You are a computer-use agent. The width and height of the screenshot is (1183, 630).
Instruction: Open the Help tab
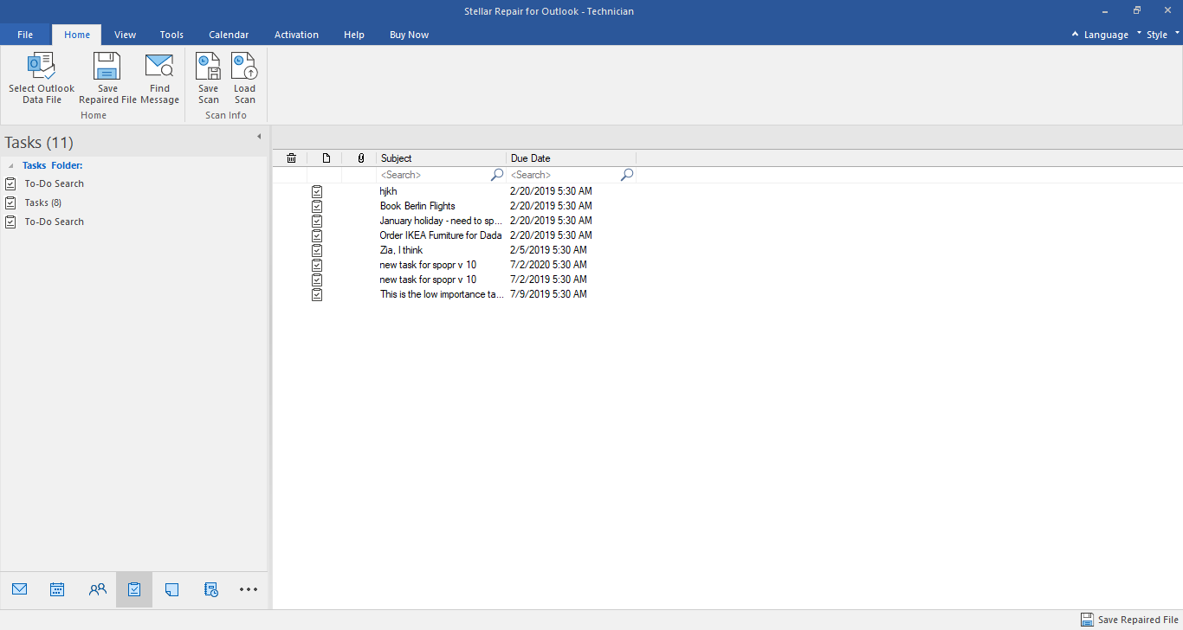[354, 35]
